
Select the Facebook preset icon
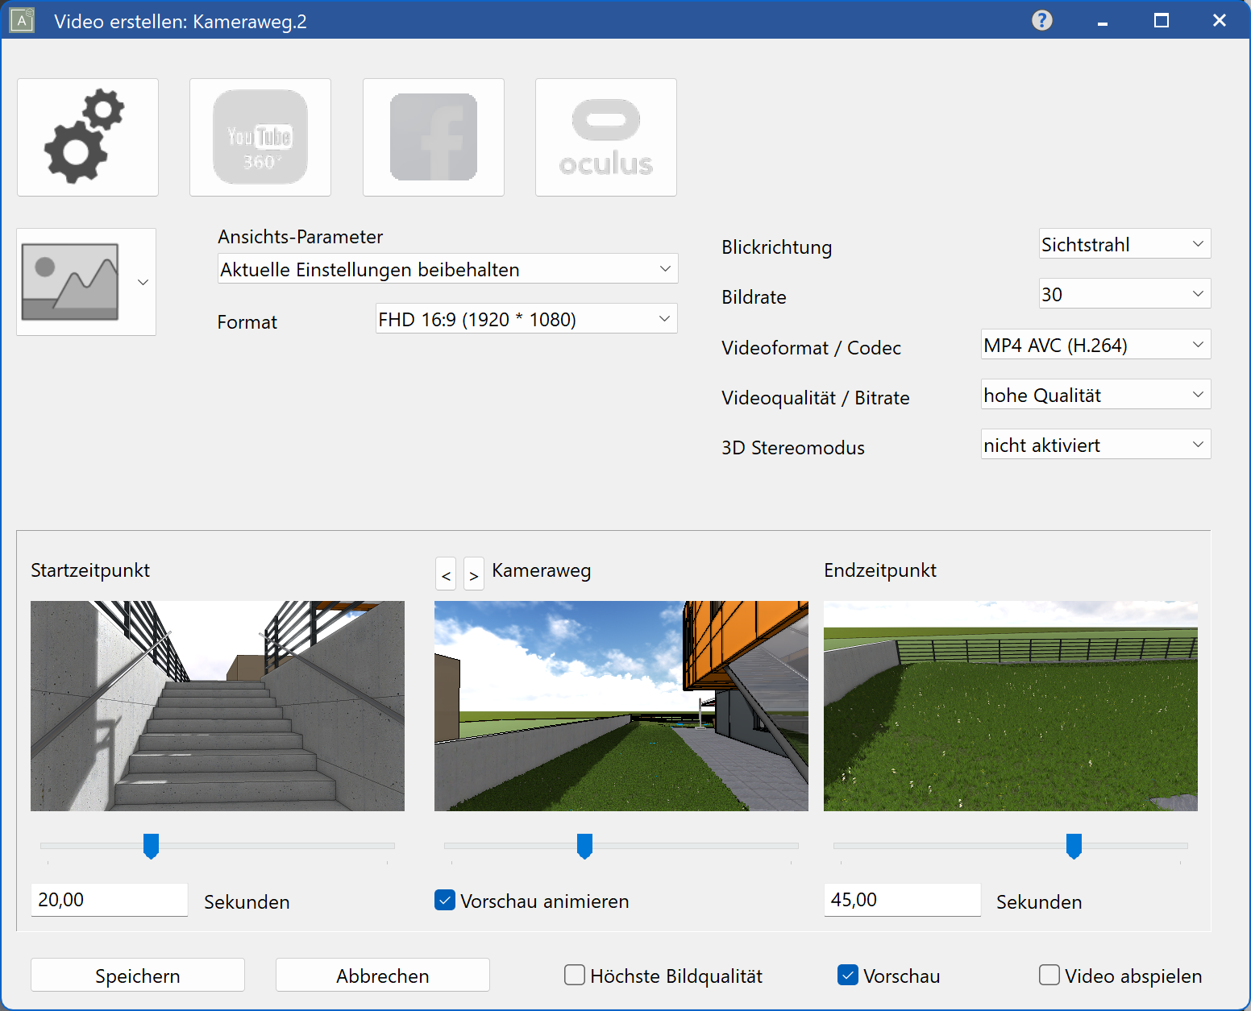(x=433, y=137)
